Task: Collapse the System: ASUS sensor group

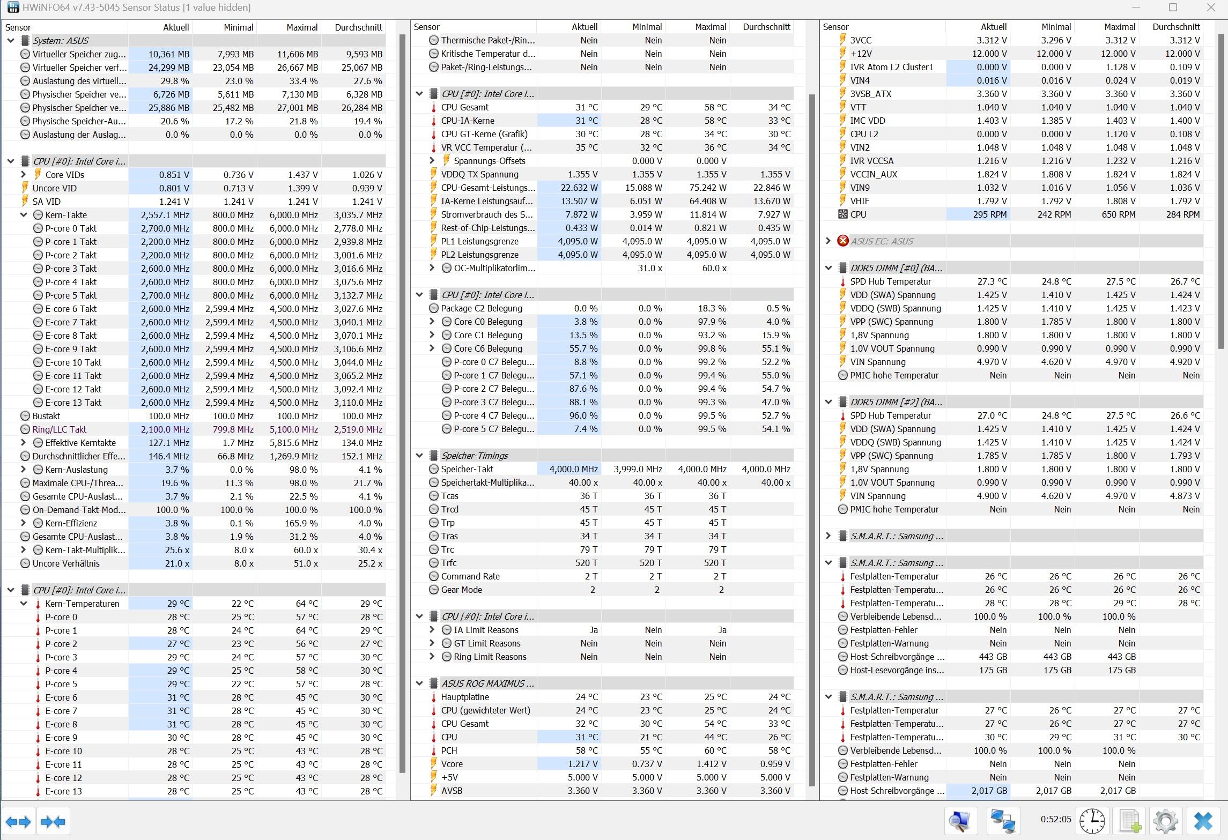Action: (x=11, y=41)
